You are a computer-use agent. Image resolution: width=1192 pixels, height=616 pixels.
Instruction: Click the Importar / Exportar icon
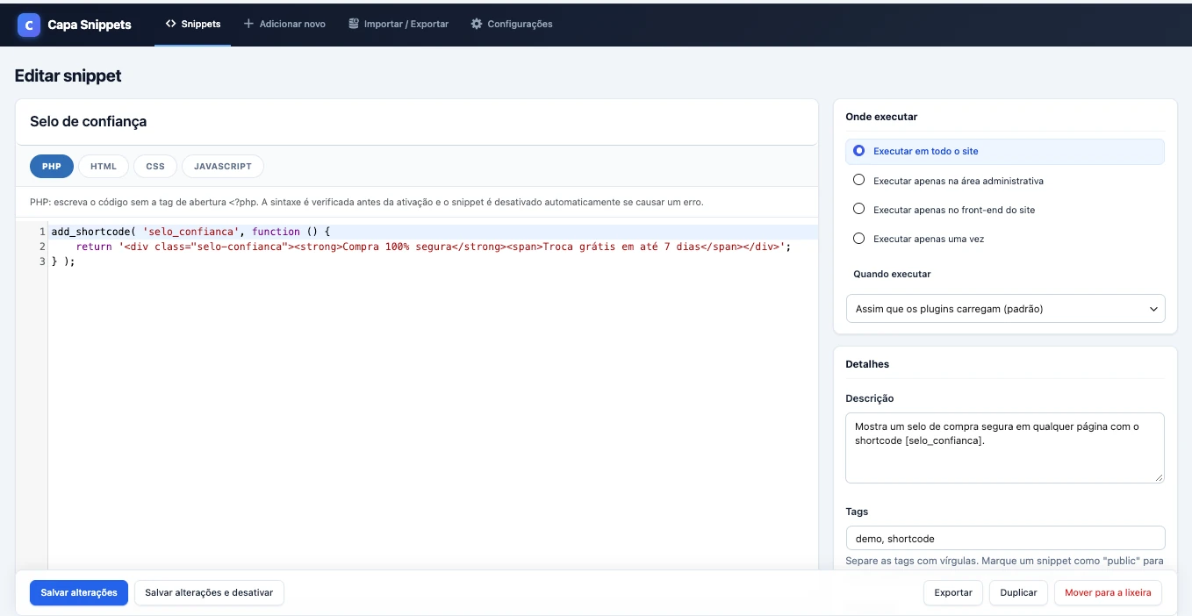click(353, 24)
